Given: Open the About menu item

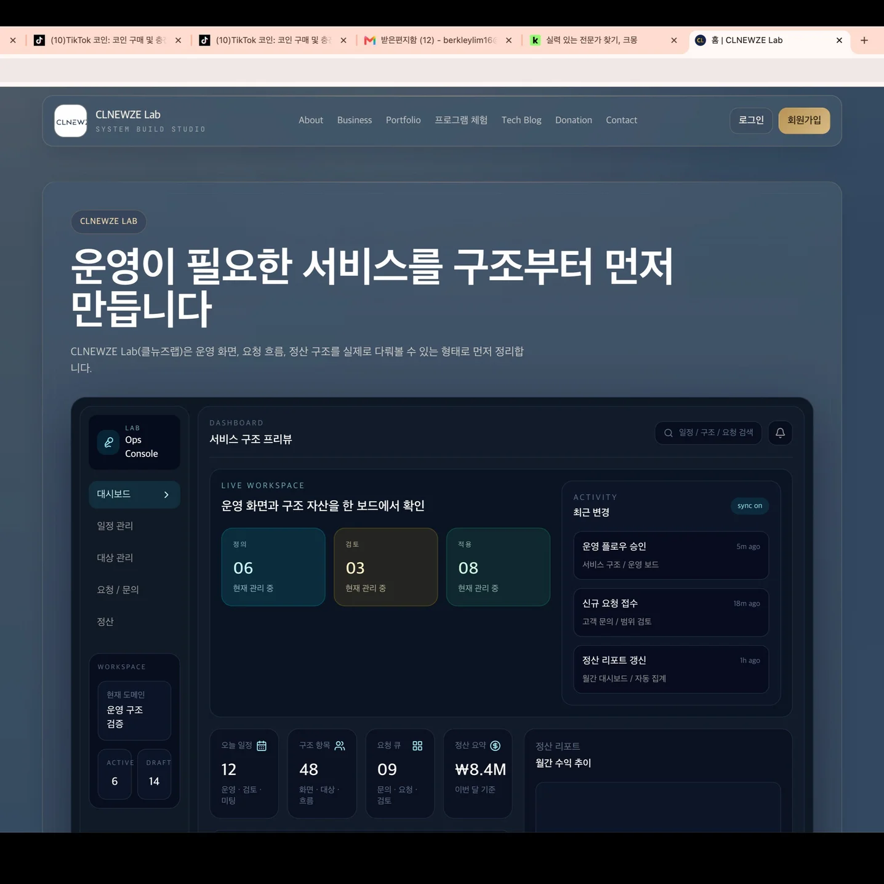Looking at the screenshot, I should click(311, 121).
